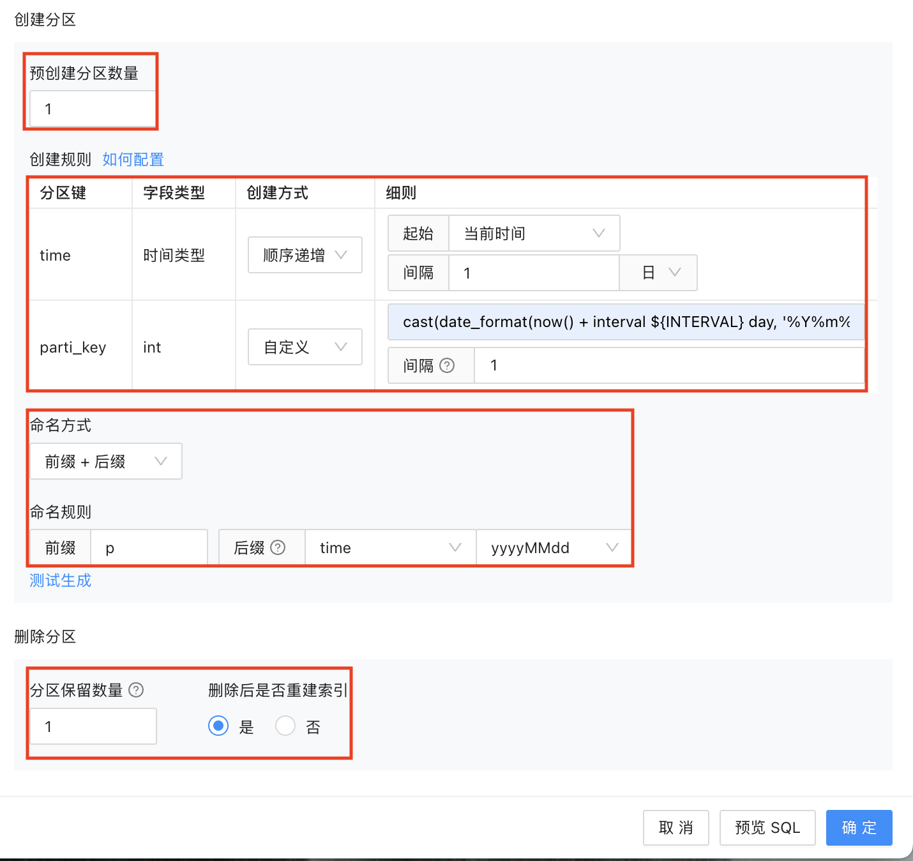
Task: Click the 前缀 prefix input containing p
Action: click(148, 547)
